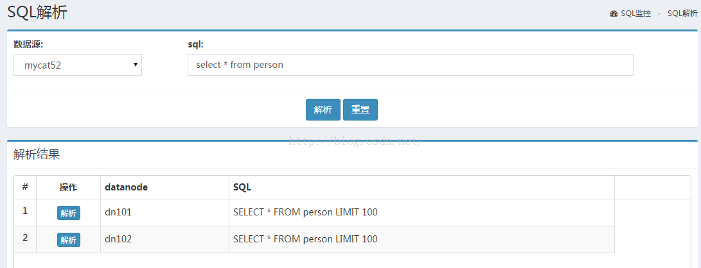Click the 解析 button in row 2
This screenshot has height=268, width=701.
68,240
